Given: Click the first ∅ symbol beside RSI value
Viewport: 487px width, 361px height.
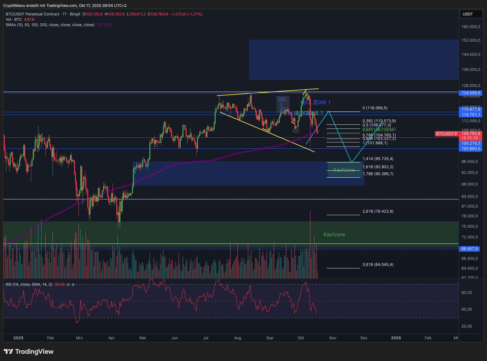Looking at the screenshot, I should coord(68,284).
